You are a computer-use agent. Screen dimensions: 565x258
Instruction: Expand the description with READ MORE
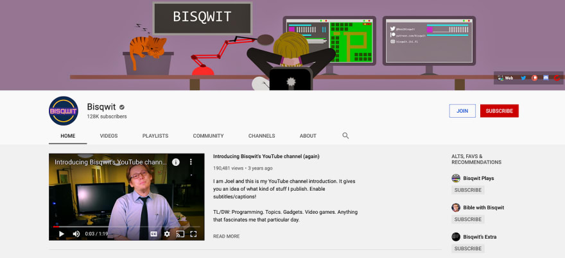(x=226, y=236)
